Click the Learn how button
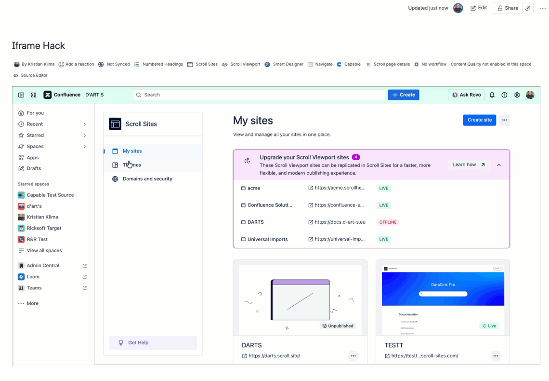The height and width of the screenshot is (381, 549). (x=469, y=165)
